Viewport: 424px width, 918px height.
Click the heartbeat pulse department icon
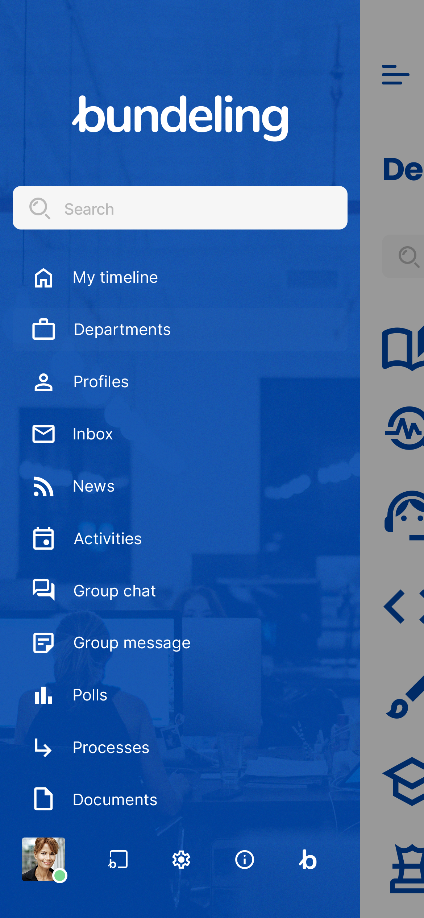tap(404, 428)
